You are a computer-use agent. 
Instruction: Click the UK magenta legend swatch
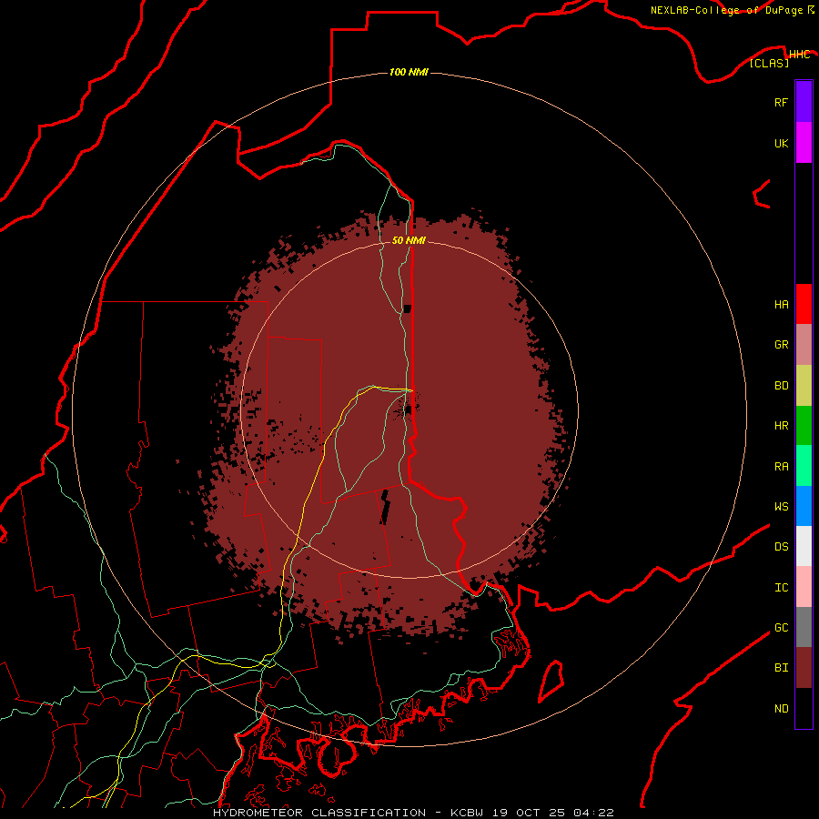pos(804,143)
